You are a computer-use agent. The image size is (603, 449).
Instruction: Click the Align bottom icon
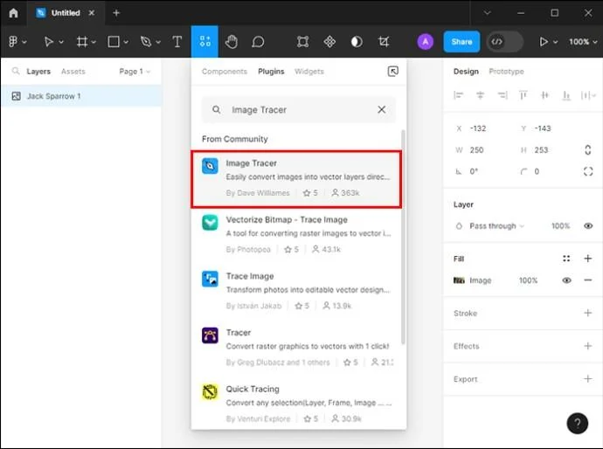(x=566, y=95)
